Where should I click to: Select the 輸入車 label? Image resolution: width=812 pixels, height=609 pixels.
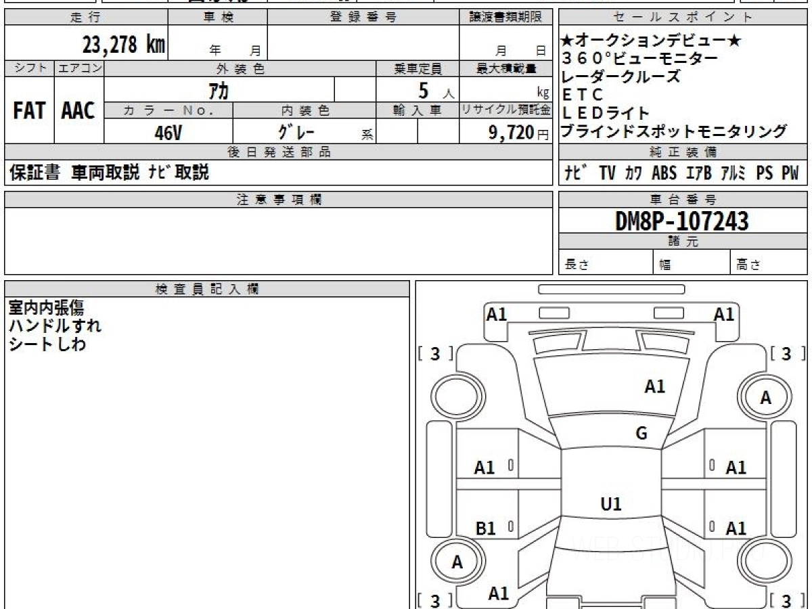point(418,110)
